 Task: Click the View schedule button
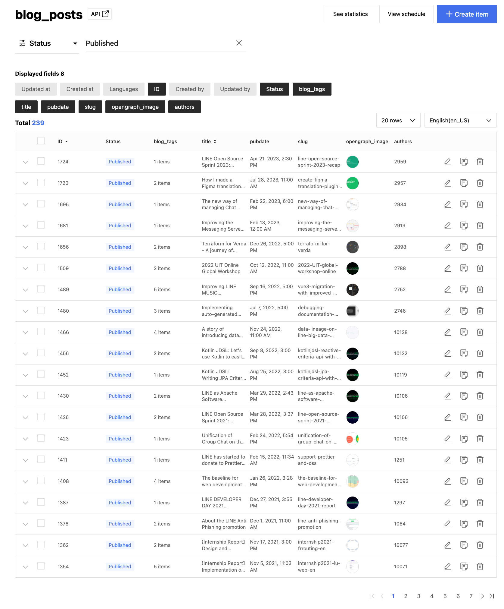tap(406, 14)
